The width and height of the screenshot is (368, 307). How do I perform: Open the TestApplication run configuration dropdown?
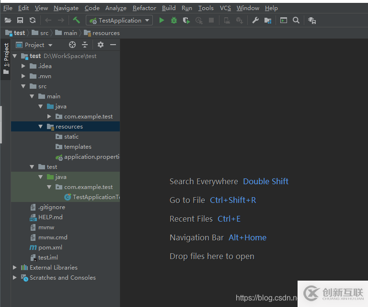pos(119,20)
